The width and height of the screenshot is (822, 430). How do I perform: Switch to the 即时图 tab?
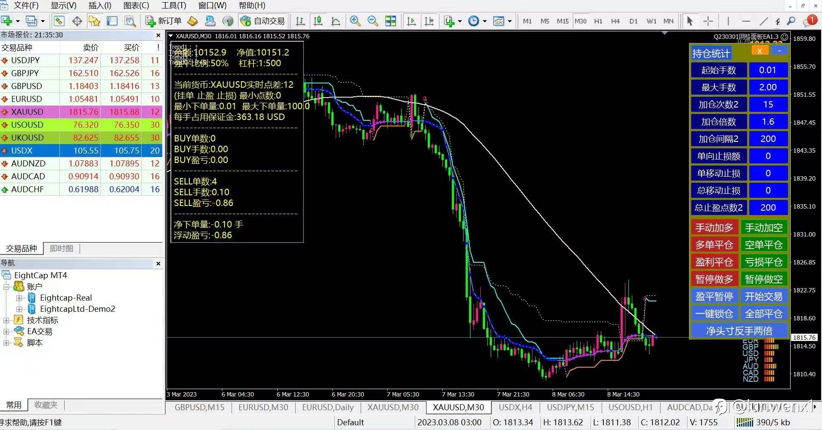(x=62, y=248)
